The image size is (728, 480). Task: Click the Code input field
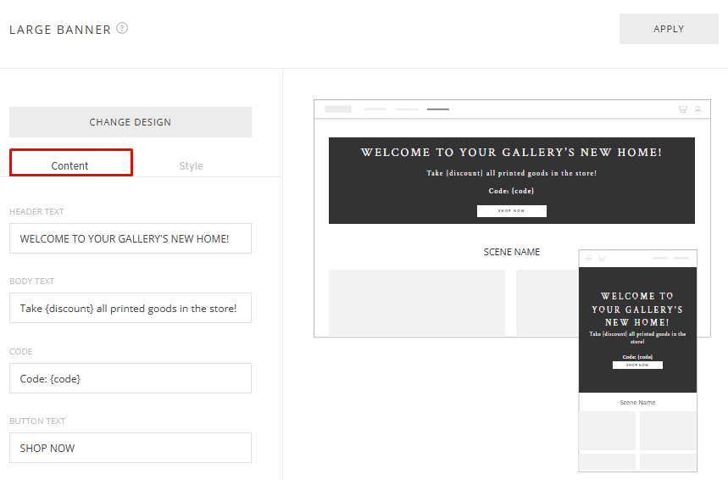(x=131, y=378)
